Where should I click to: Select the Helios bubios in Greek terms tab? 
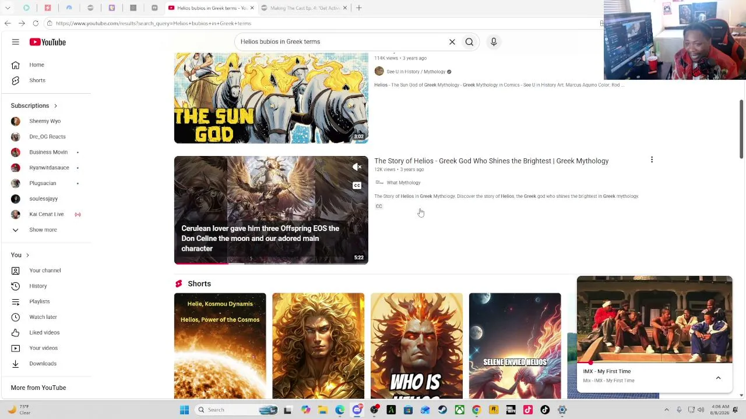(x=212, y=8)
